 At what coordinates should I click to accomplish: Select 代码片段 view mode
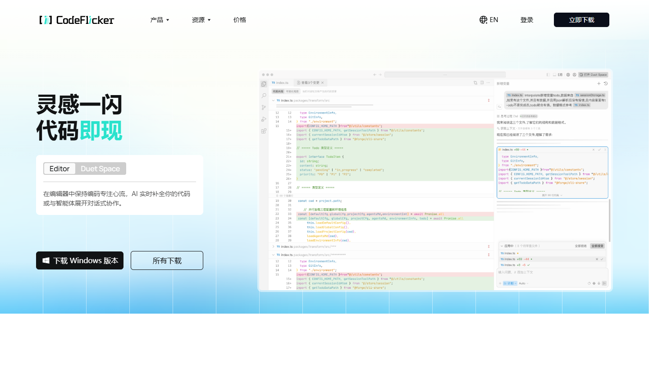point(278,91)
